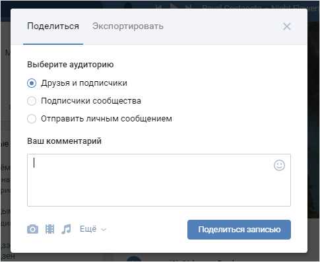Attach an audio track via music note icon
The width and height of the screenshot is (320, 262).
coord(66,229)
